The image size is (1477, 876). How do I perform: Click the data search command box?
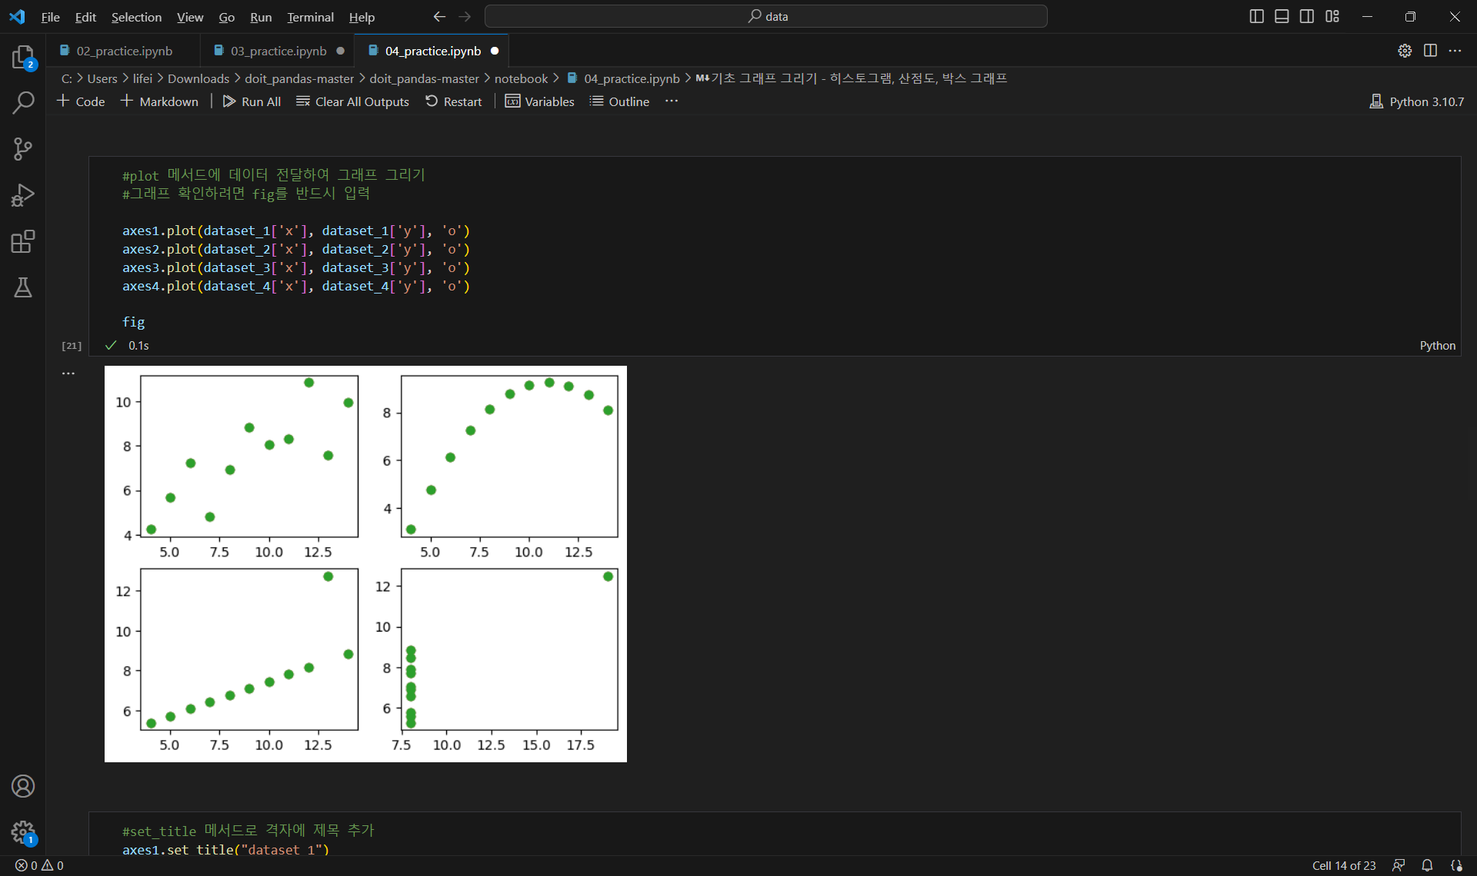(x=766, y=16)
